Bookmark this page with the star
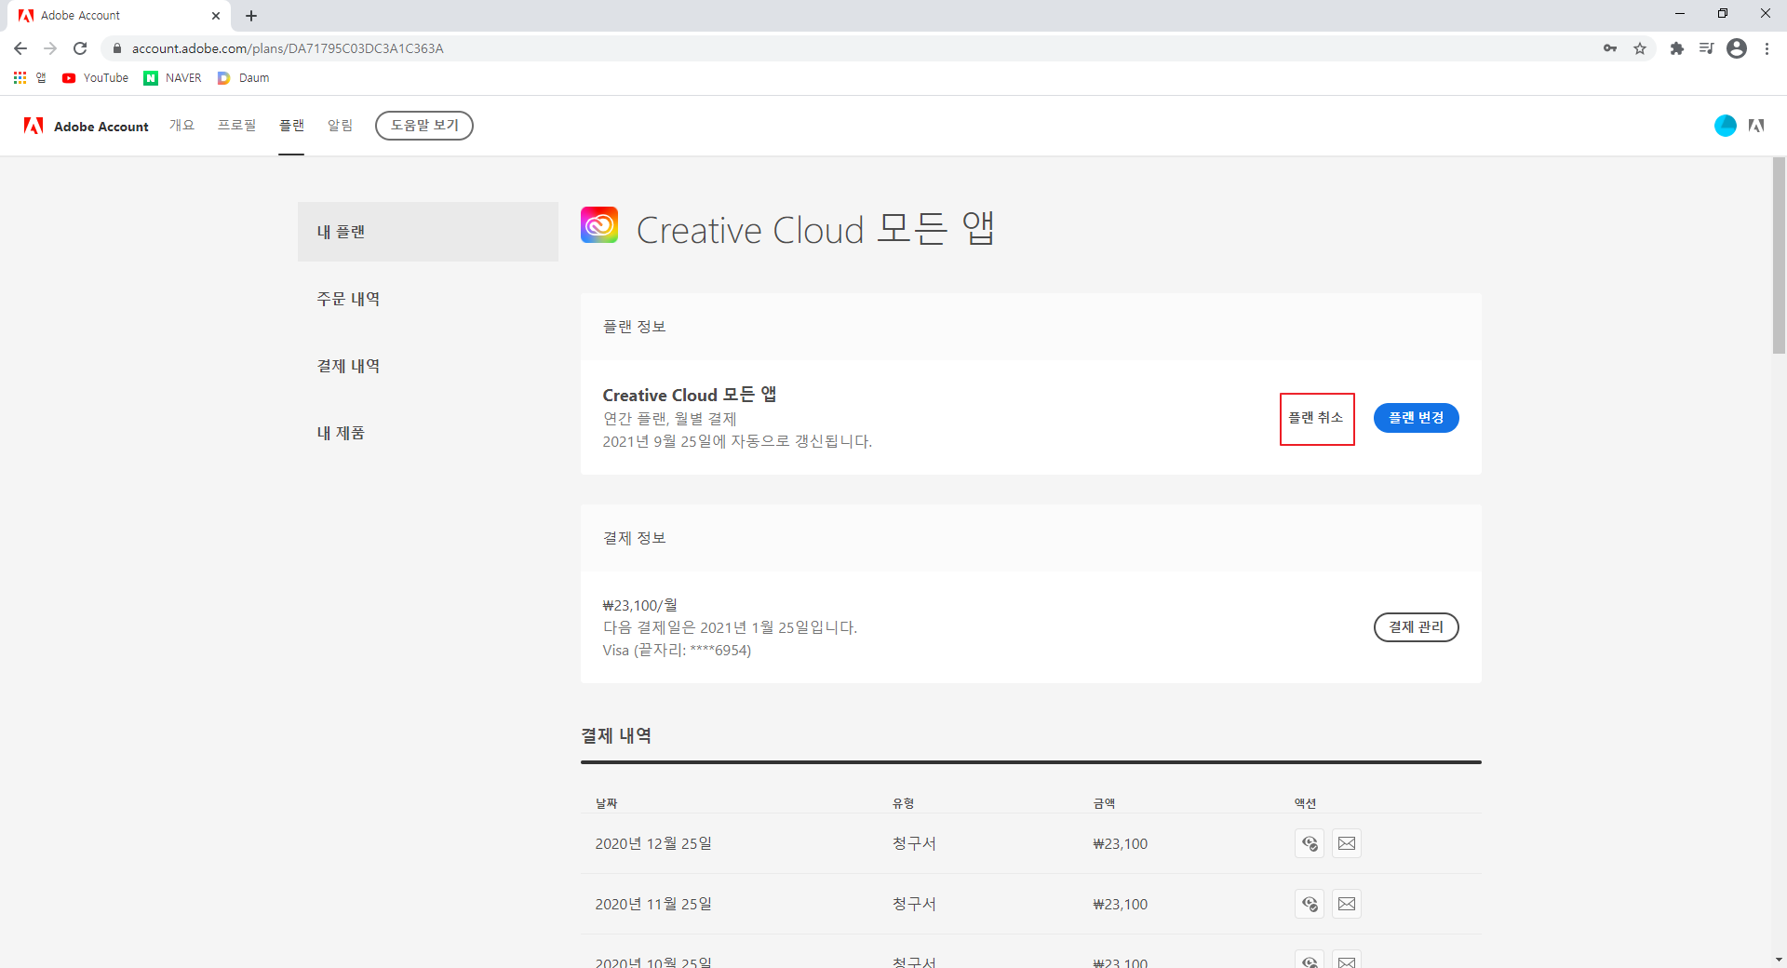Screen dimensions: 1787x968 [1640, 48]
